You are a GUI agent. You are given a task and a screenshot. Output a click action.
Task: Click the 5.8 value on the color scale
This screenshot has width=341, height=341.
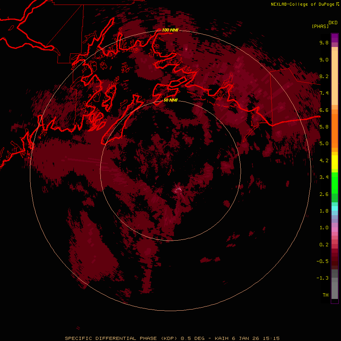pos(324,127)
